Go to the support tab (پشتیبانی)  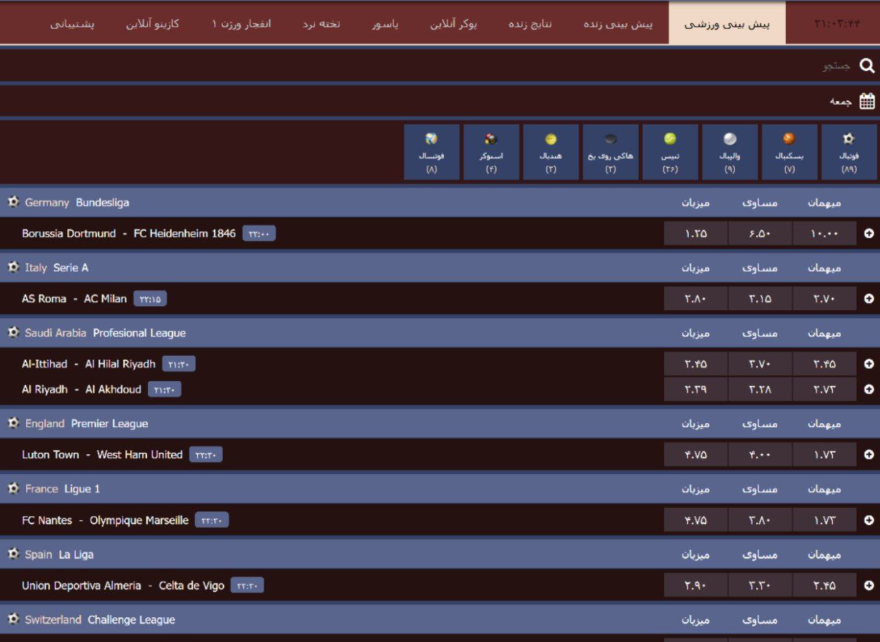pyautogui.click(x=72, y=23)
